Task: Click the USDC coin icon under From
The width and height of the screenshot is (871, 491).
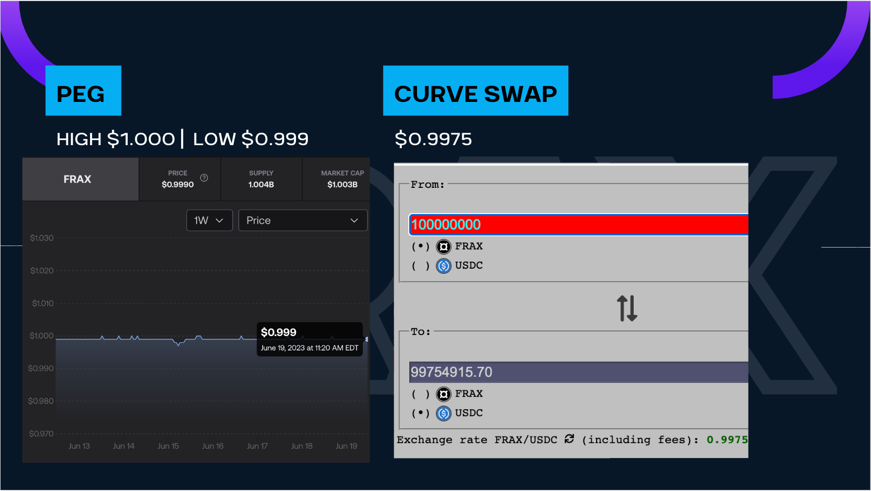Action: [443, 266]
